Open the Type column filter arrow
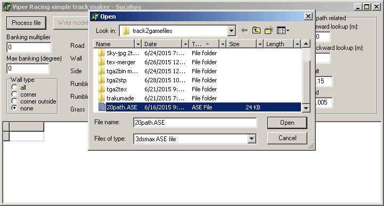Screen dimensions: 384x206 223,44
